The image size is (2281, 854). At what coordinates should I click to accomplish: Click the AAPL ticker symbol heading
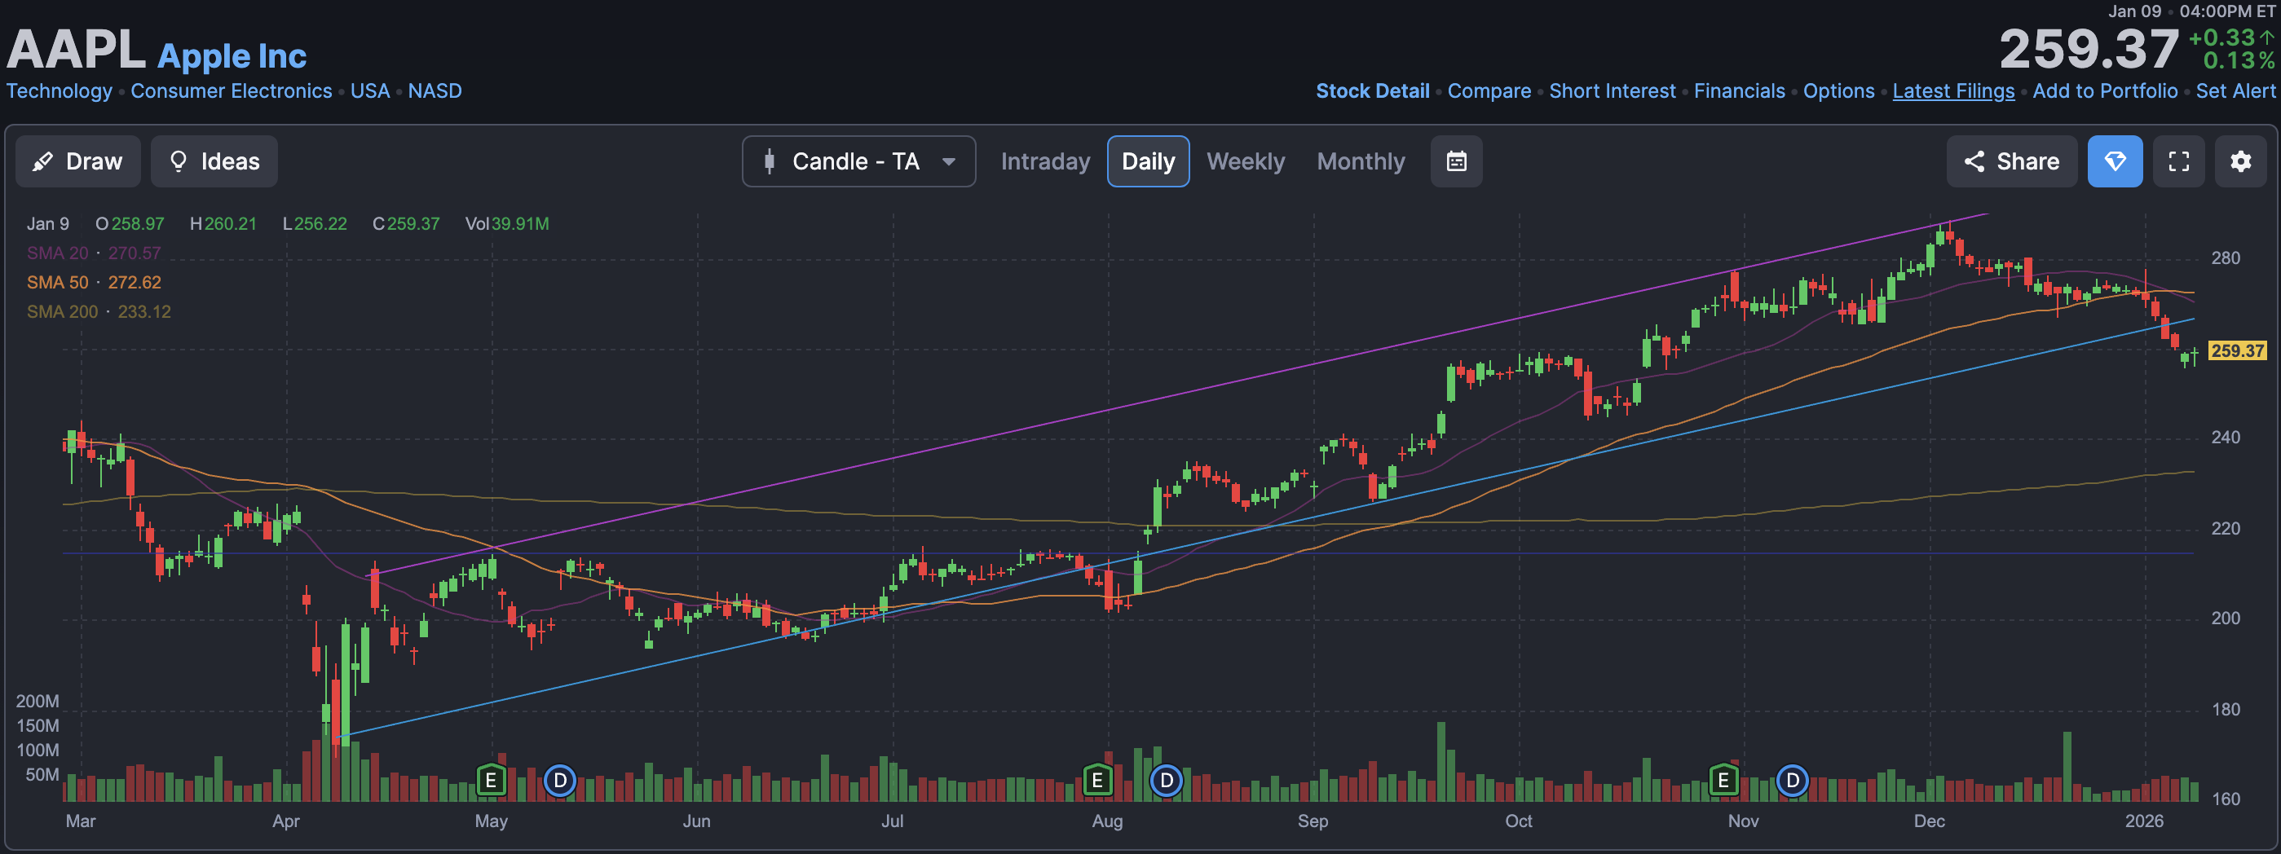[76, 50]
